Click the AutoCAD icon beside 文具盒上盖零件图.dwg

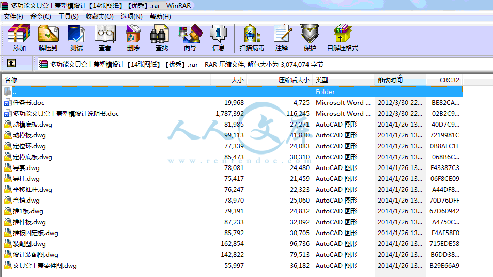8,265
